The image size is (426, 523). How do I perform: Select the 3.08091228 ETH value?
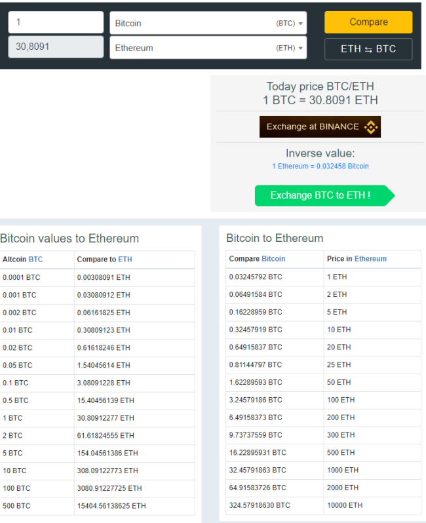click(104, 383)
